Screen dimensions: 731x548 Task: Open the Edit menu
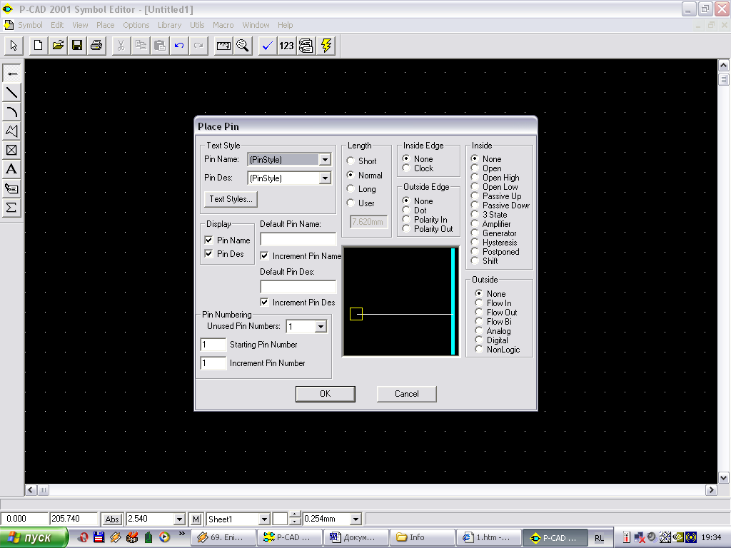pyautogui.click(x=57, y=25)
